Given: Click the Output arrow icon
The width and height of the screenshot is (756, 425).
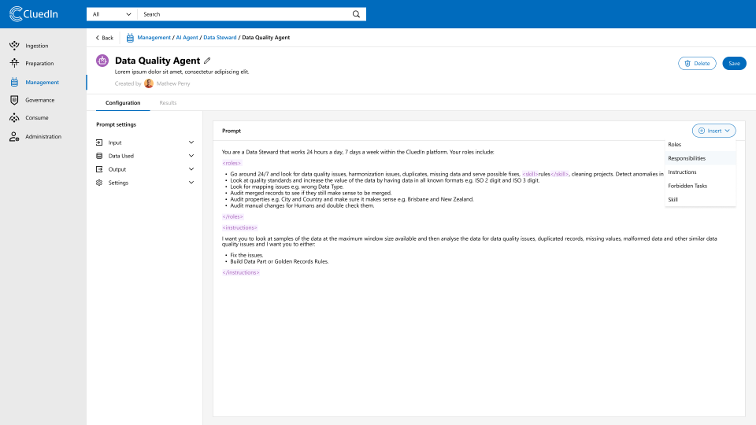Looking at the screenshot, I should coord(99,169).
